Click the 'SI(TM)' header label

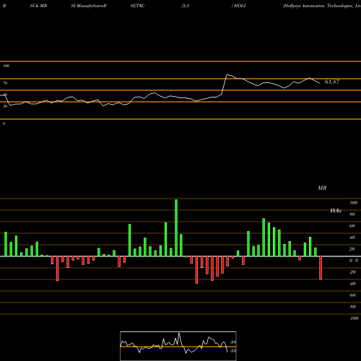point(137,6)
